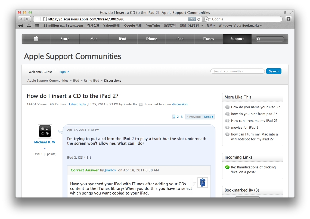Click the back navigation arrow
The height and width of the screenshot is (219, 310).
coord(21,19)
